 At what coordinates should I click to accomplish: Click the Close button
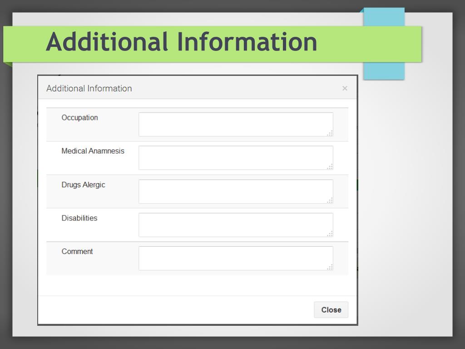[331, 310]
